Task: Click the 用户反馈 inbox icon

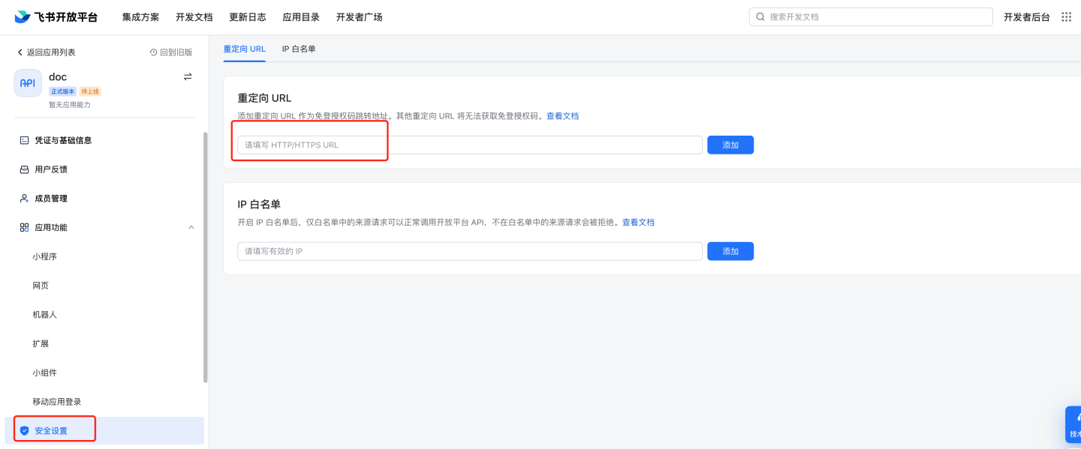Action: 24,169
